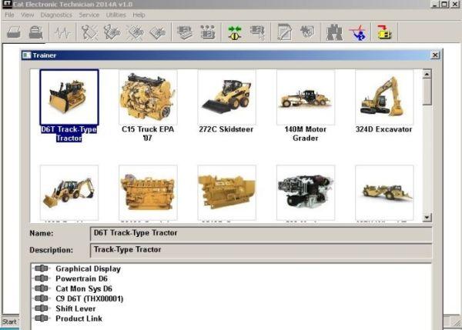Image resolution: width=462 pixels, height=330 pixels.
Task: Select Product Link in the ECM list
Action: [79, 318]
